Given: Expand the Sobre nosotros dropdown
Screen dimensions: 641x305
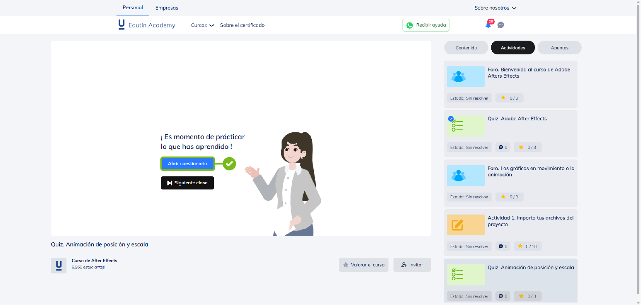Looking at the screenshot, I should click(x=495, y=8).
